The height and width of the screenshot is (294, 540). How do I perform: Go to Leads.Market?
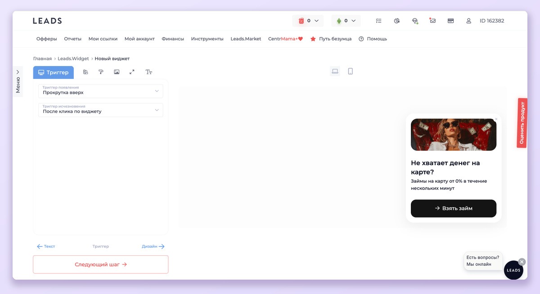246,39
